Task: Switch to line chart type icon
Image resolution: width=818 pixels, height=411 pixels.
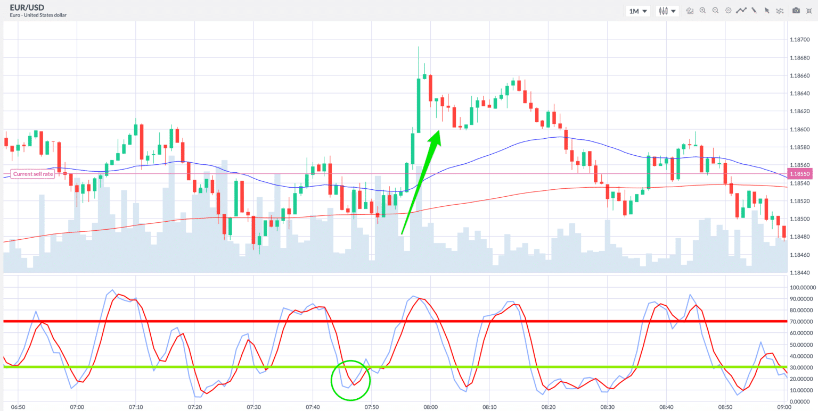Action: click(741, 10)
